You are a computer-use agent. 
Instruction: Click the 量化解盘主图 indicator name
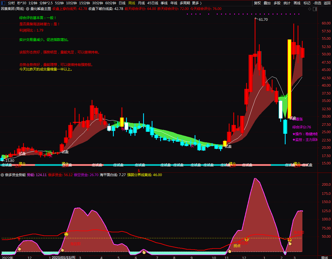(x=41, y=9)
